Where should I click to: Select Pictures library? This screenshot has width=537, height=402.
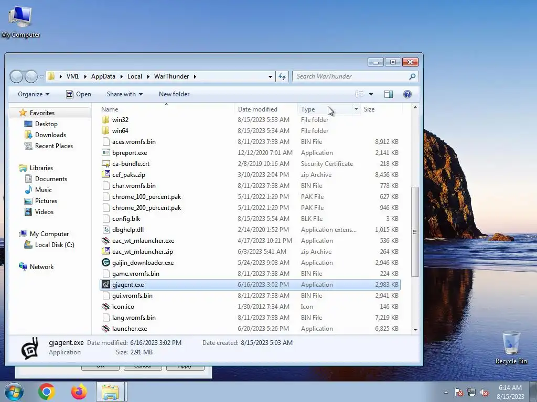(x=46, y=200)
